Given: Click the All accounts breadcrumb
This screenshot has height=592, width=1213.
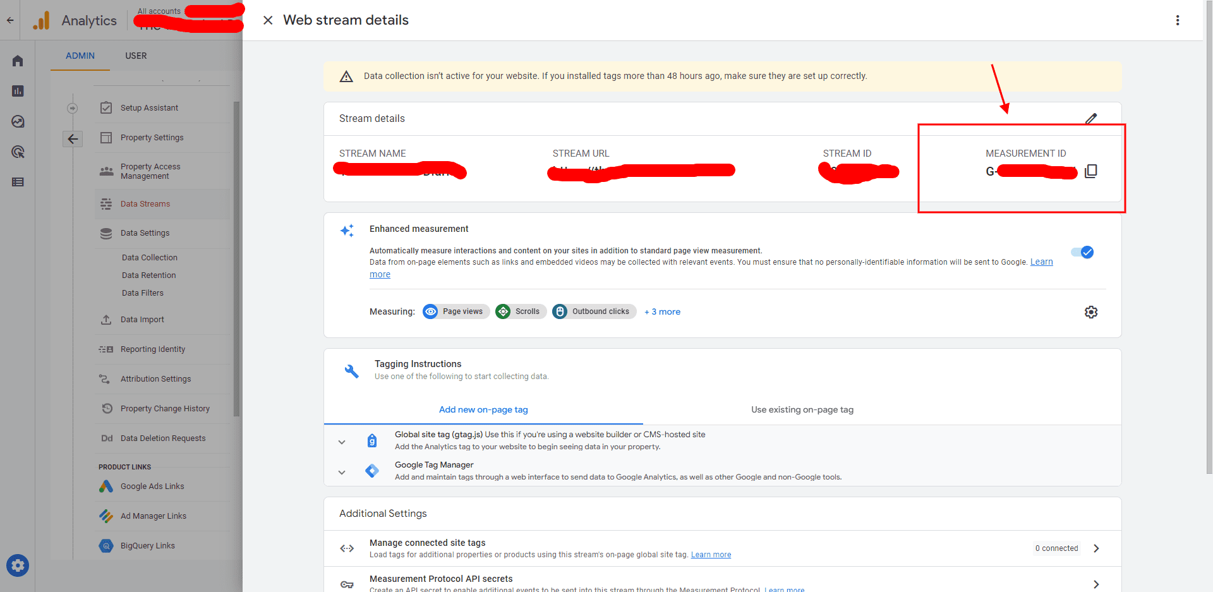Looking at the screenshot, I should coord(159,11).
